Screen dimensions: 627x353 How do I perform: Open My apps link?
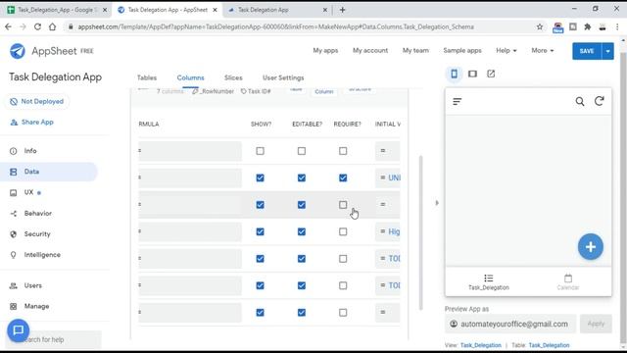click(x=325, y=50)
